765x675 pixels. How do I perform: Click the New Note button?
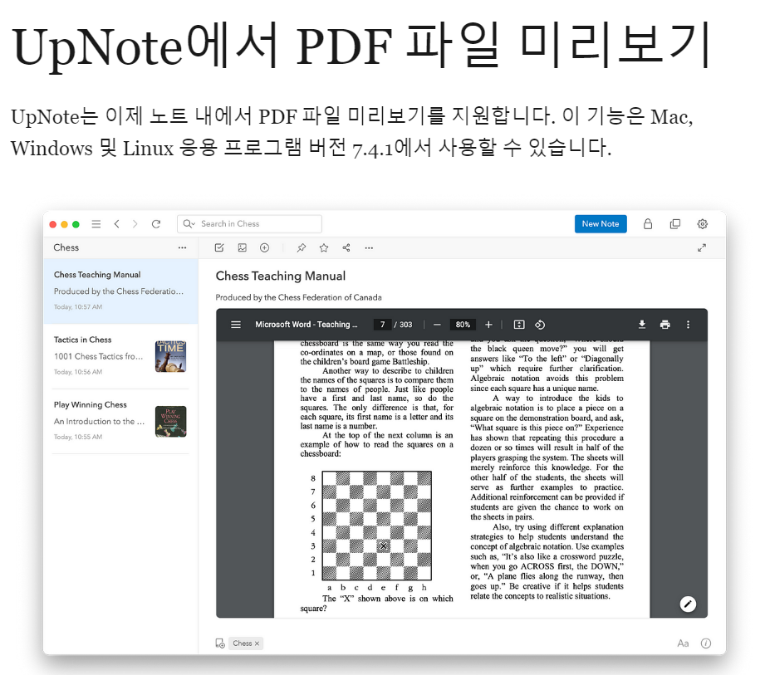tap(600, 224)
